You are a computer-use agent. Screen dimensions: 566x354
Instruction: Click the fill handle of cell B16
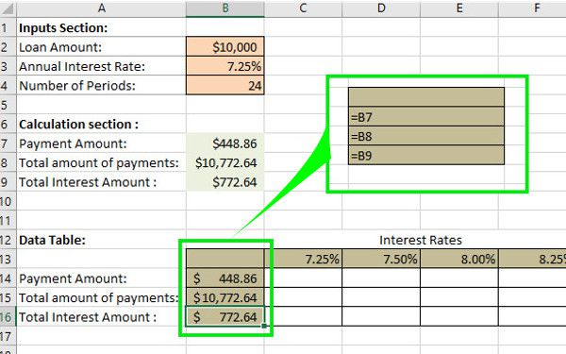coord(264,326)
